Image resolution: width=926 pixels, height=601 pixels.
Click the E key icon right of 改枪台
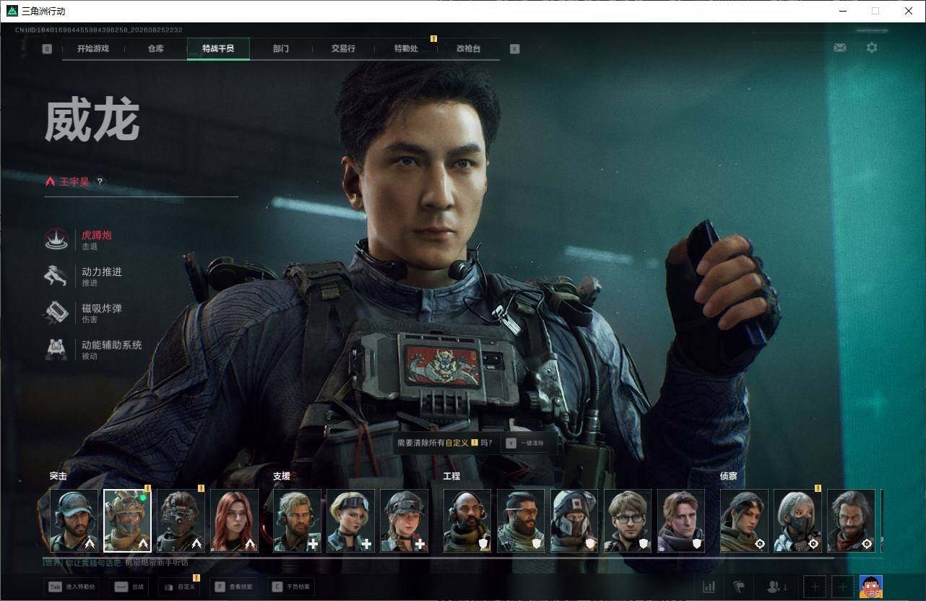(x=514, y=49)
